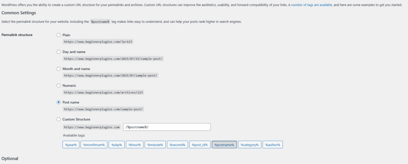Screen dimensions: 408x164
Task: Add the %year% tag
Action: coord(71,145)
